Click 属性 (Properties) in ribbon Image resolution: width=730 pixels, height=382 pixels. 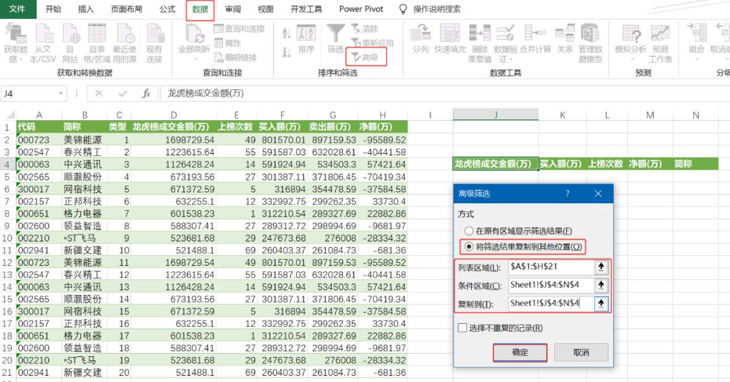point(228,43)
